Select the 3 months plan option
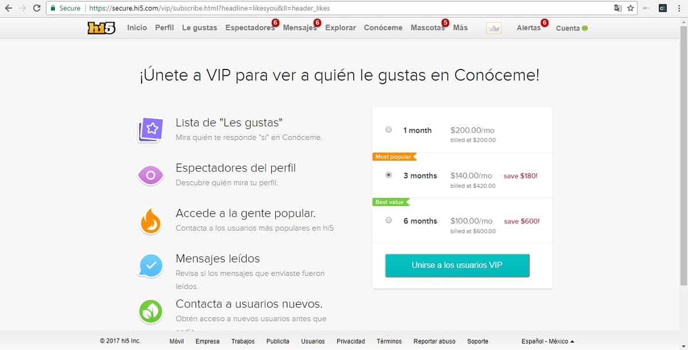The image size is (688, 350). coord(389,175)
